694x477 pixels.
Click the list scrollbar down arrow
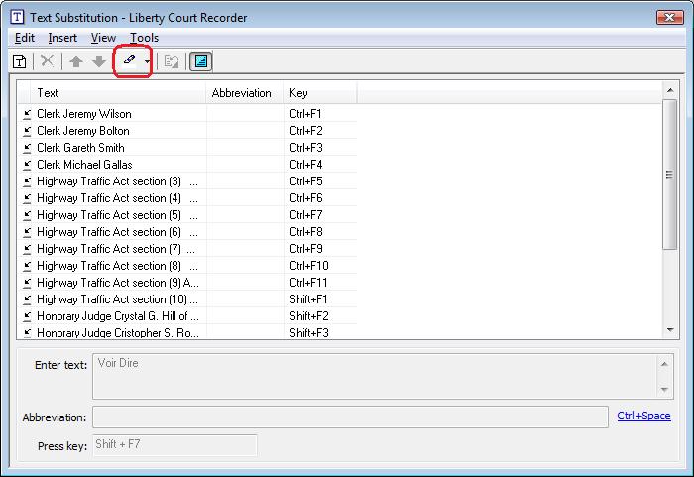(670, 330)
